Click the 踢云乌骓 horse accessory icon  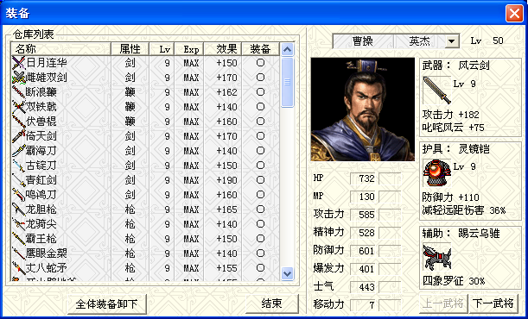437,257
